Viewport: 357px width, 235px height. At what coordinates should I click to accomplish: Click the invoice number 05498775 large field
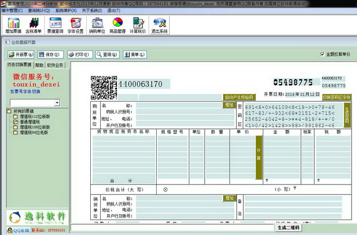(x=296, y=82)
